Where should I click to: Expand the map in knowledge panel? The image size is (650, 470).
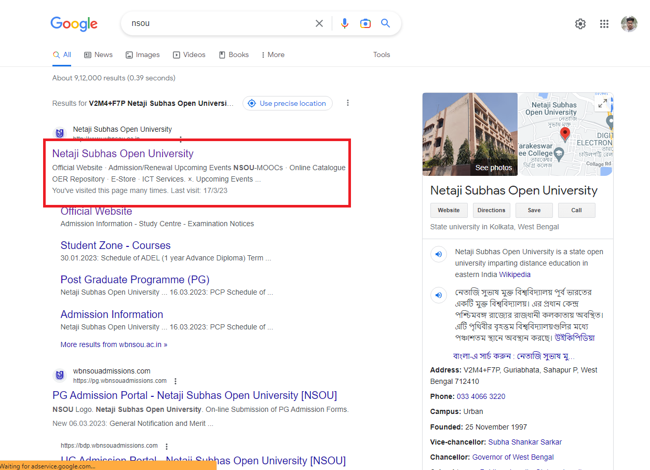(602, 104)
